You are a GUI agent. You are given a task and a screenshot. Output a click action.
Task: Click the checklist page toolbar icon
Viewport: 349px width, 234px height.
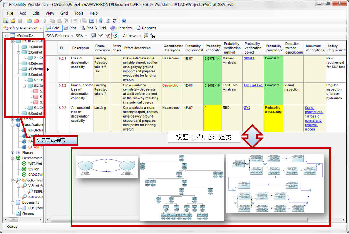click(108, 21)
